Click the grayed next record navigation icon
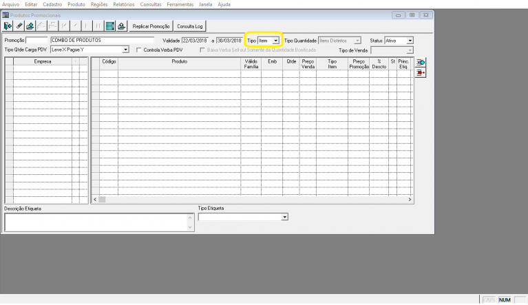This screenshot has height=305, width=528. pos(87,26)
